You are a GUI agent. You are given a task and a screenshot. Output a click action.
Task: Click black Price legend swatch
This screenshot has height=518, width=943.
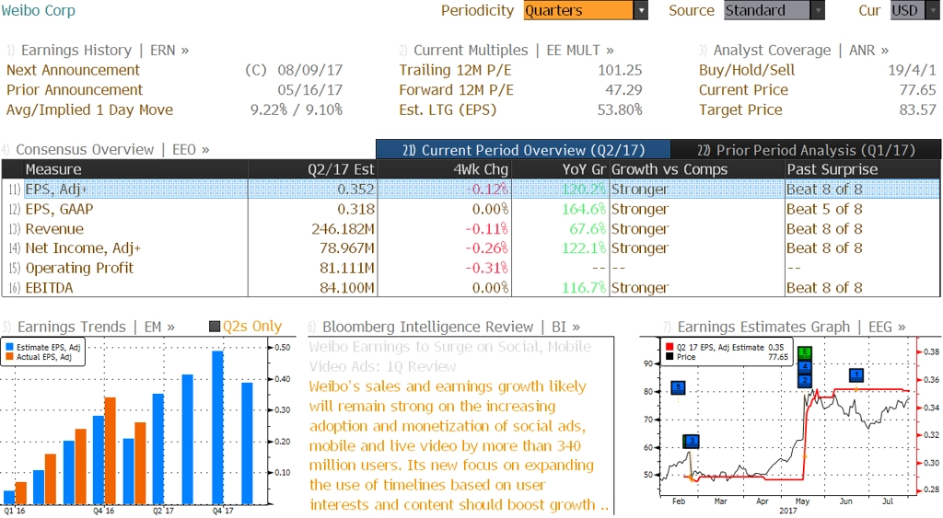(669, 357)
